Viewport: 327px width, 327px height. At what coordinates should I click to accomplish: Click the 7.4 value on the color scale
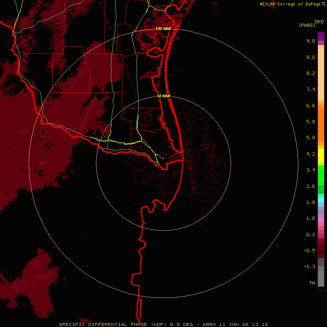tap(311, 89)
